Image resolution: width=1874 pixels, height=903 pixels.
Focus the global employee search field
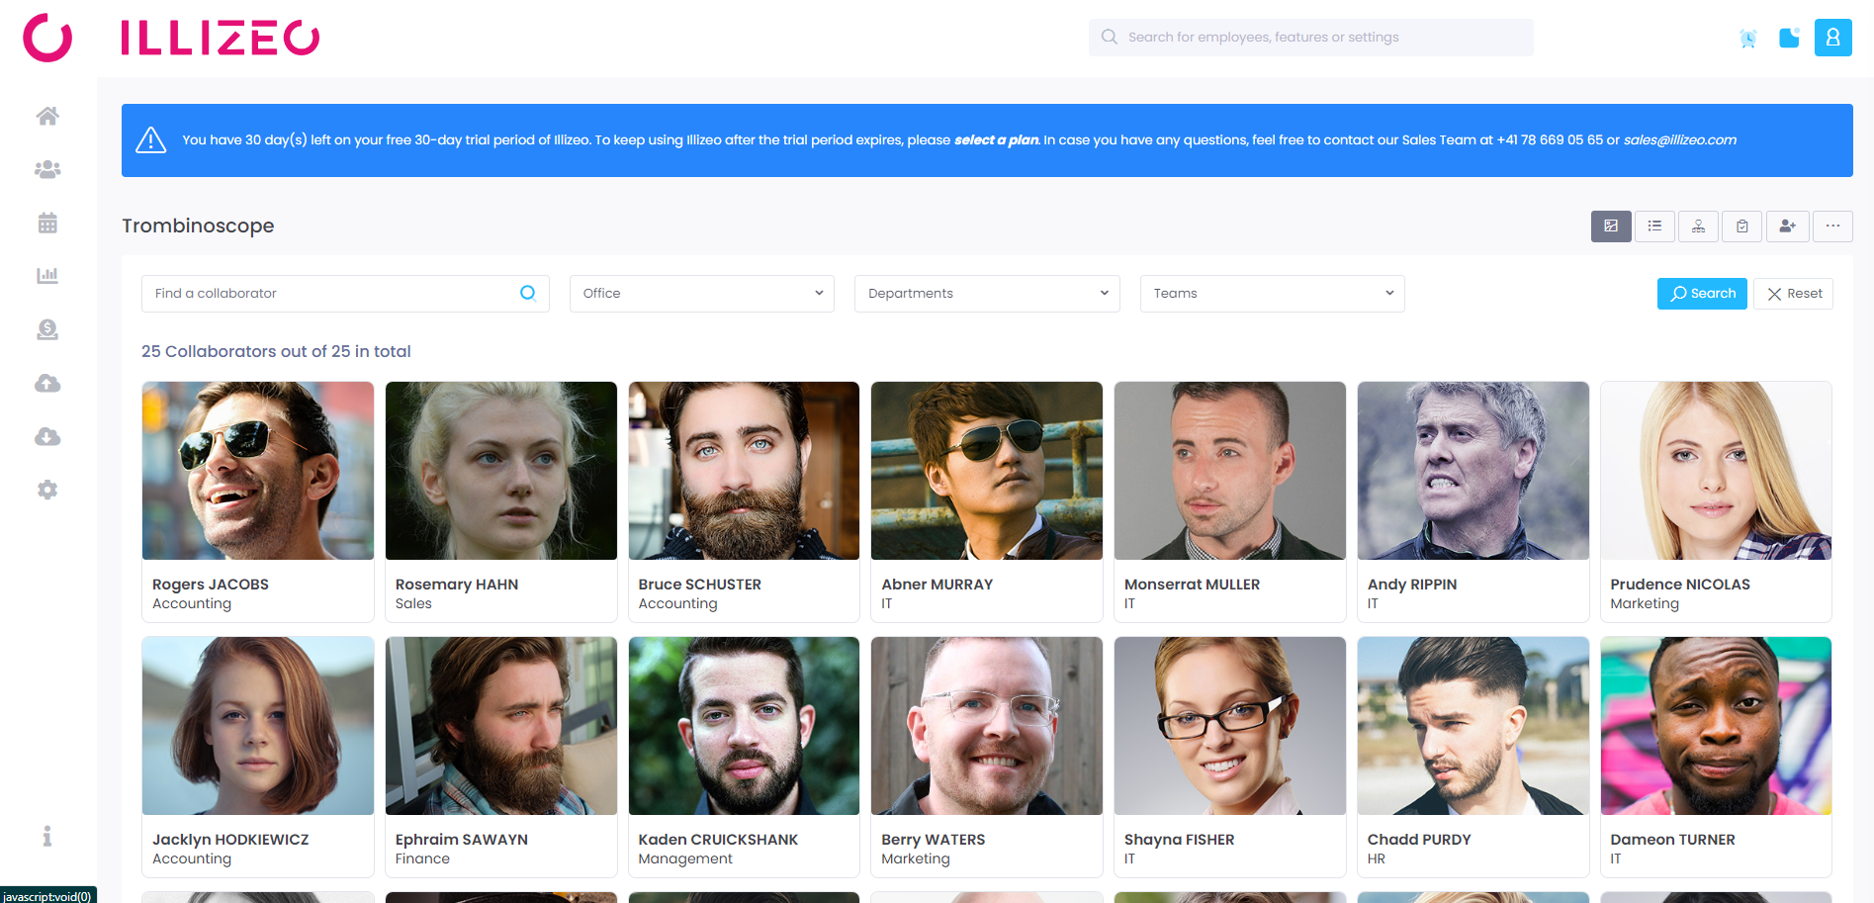click(1311, 38)
